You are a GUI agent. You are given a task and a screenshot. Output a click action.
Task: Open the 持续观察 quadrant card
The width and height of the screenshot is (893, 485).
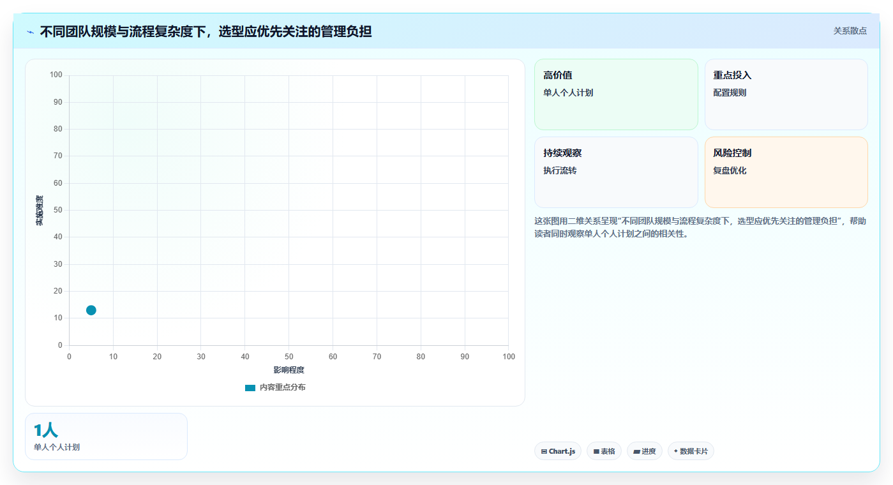coord(616,172)
